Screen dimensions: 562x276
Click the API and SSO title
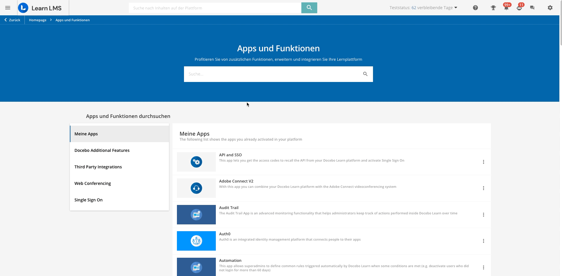[230, 155]
